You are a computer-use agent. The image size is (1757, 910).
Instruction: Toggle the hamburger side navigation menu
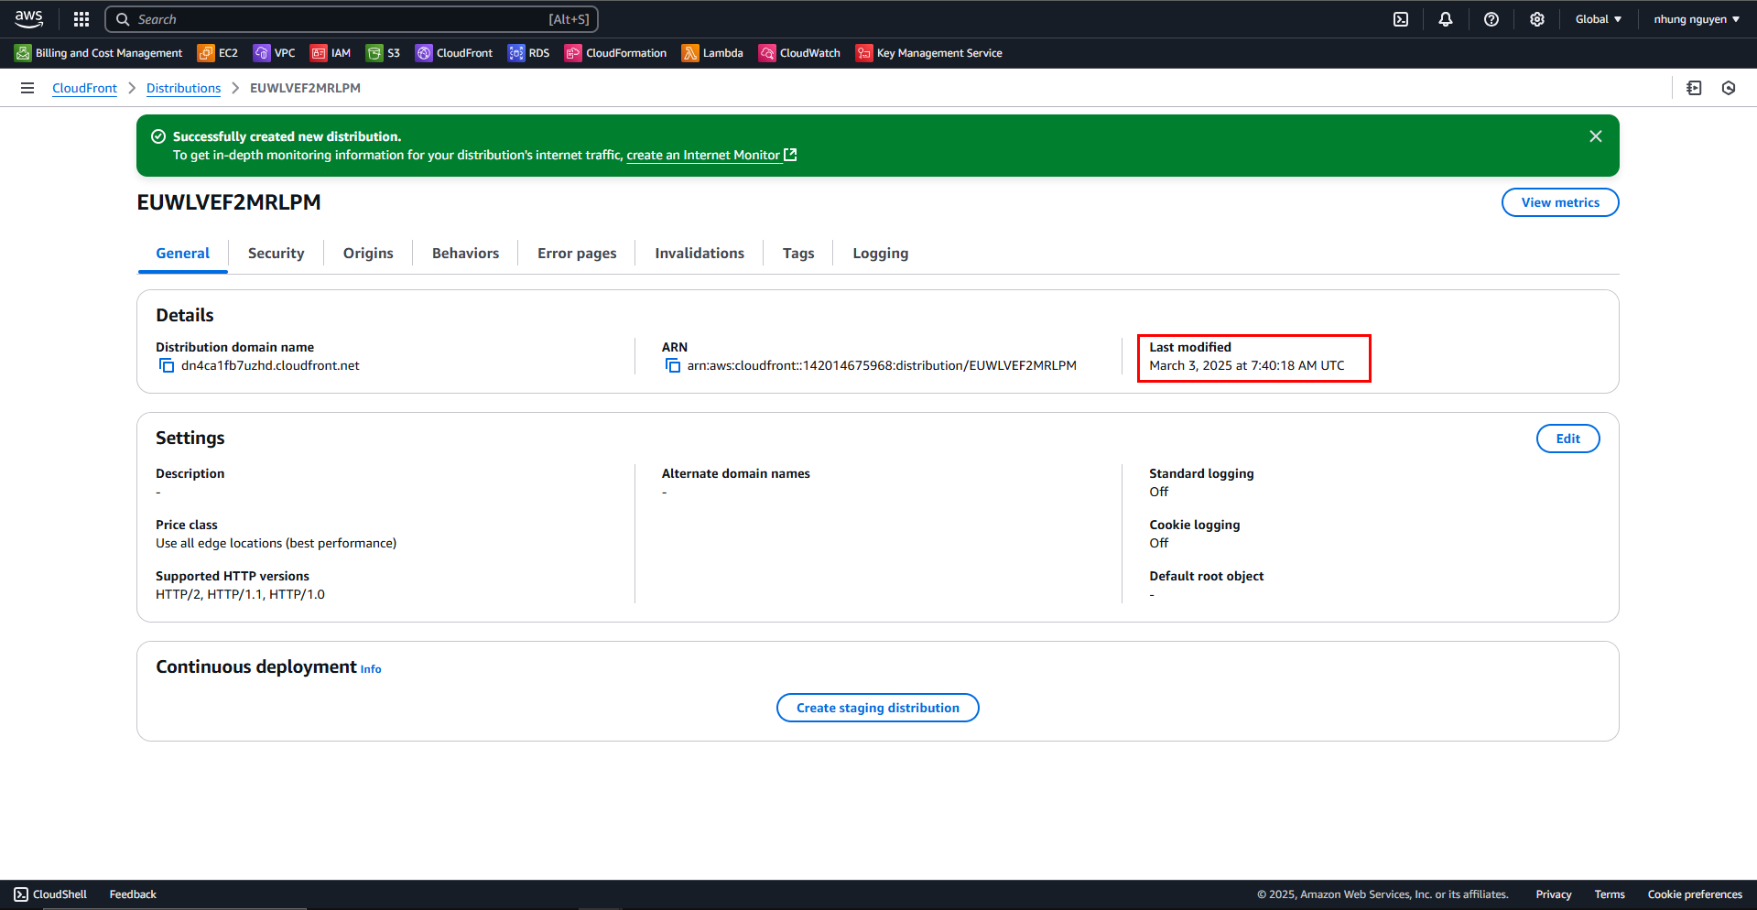click(27, 88)
